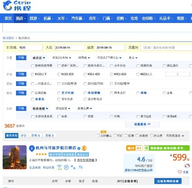Click 不限 button in star rating row
Viewport: 192px width, 188px height.
click(21, 84)
